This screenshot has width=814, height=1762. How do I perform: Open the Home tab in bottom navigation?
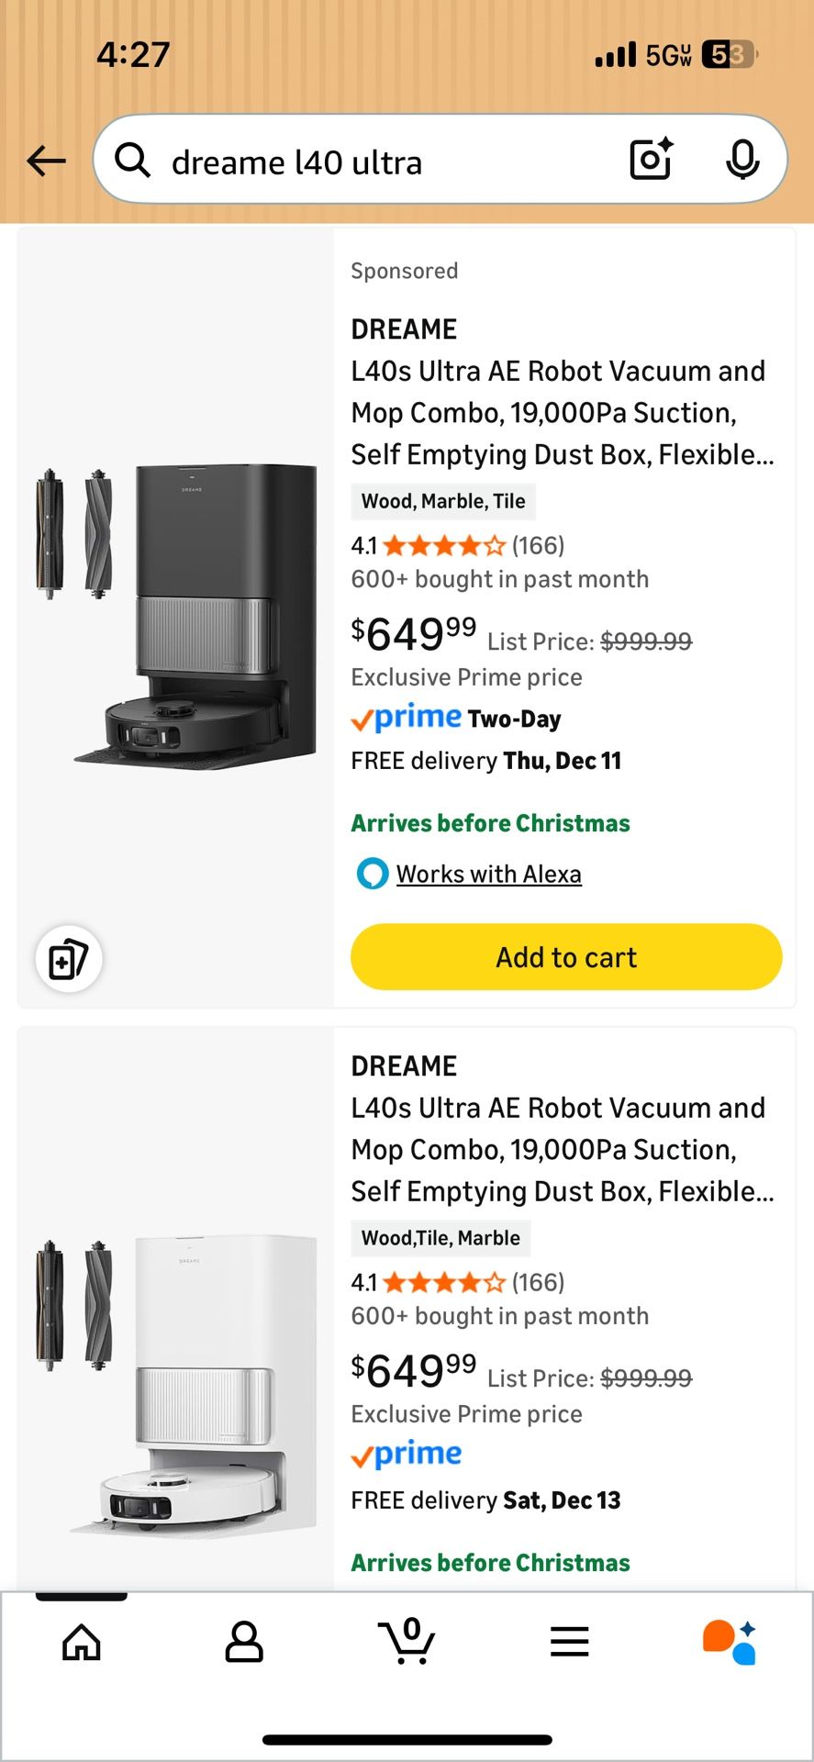tap(81, 1643)
